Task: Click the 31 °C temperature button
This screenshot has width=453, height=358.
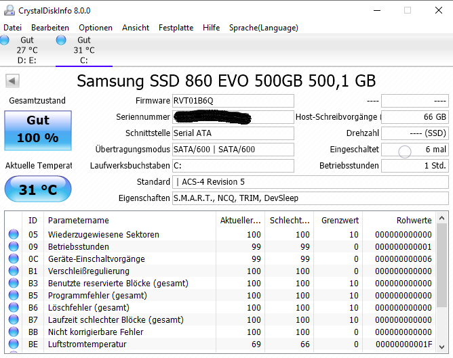Action: 38,189
